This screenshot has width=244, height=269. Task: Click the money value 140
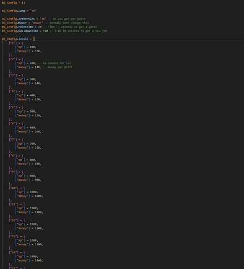37,83
